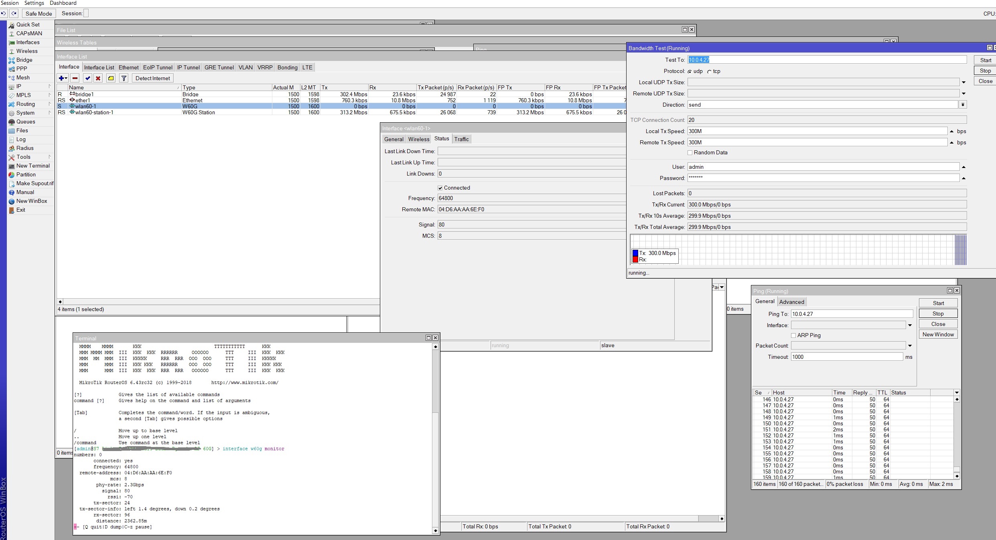This screenshot has width=996, height=540.
Task: Stop the running Bandwidth Test
Action: 985,71
